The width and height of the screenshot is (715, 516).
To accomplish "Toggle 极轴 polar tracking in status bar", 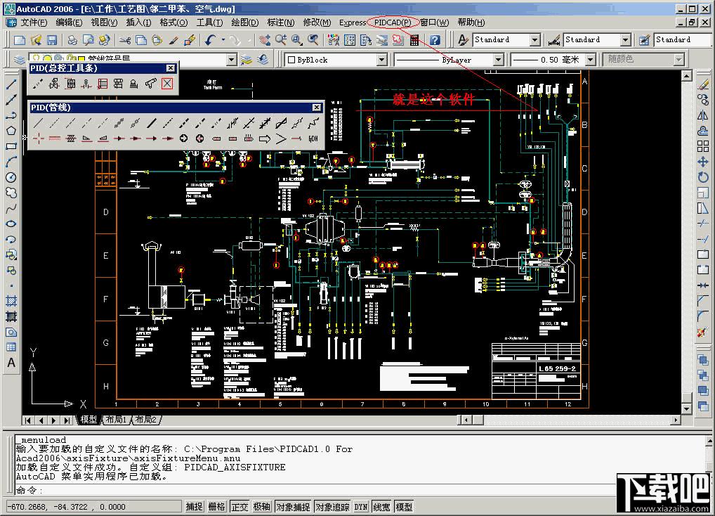I will point(262,507).
